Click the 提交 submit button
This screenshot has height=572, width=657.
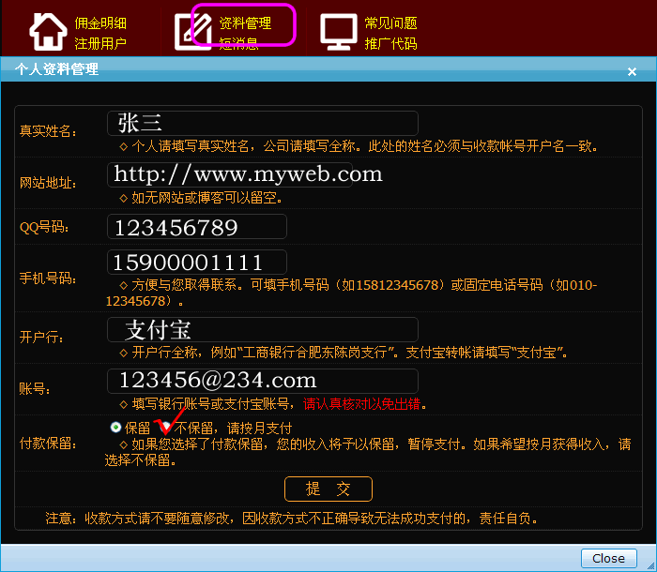(x=328, y=489)
